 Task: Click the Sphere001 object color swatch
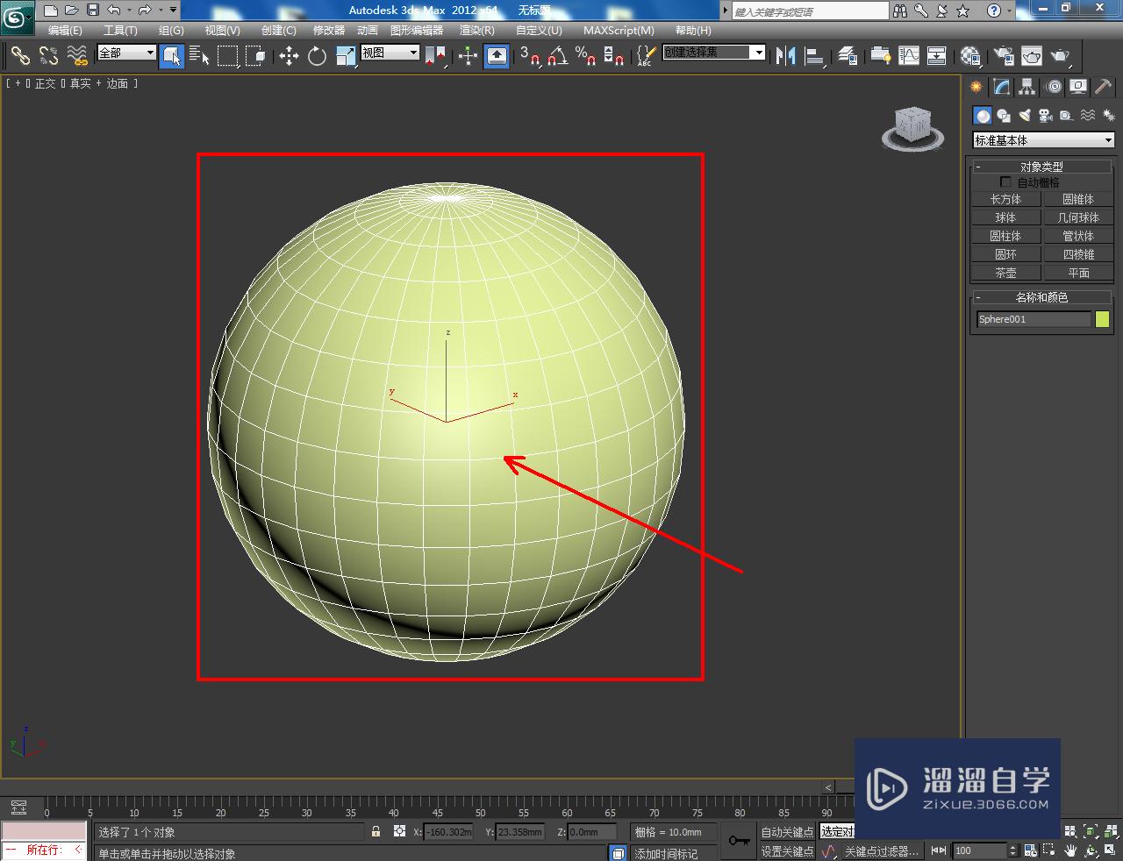[x=1103, y=319]
